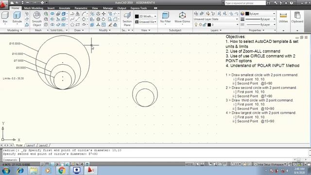Toggle layer 0 lock icon

click(x=205, y=25)
